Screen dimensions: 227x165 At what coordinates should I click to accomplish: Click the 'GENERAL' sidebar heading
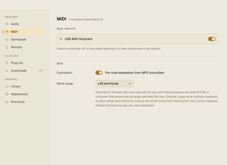point(11,79)
